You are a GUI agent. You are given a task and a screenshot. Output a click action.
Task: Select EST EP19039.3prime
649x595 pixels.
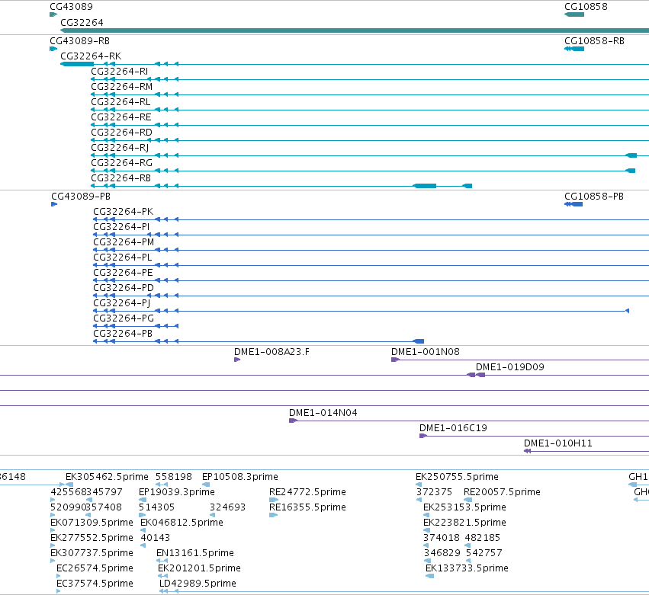pos(177,492)
